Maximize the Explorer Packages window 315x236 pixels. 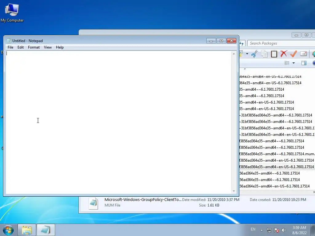tap(307, 35)
